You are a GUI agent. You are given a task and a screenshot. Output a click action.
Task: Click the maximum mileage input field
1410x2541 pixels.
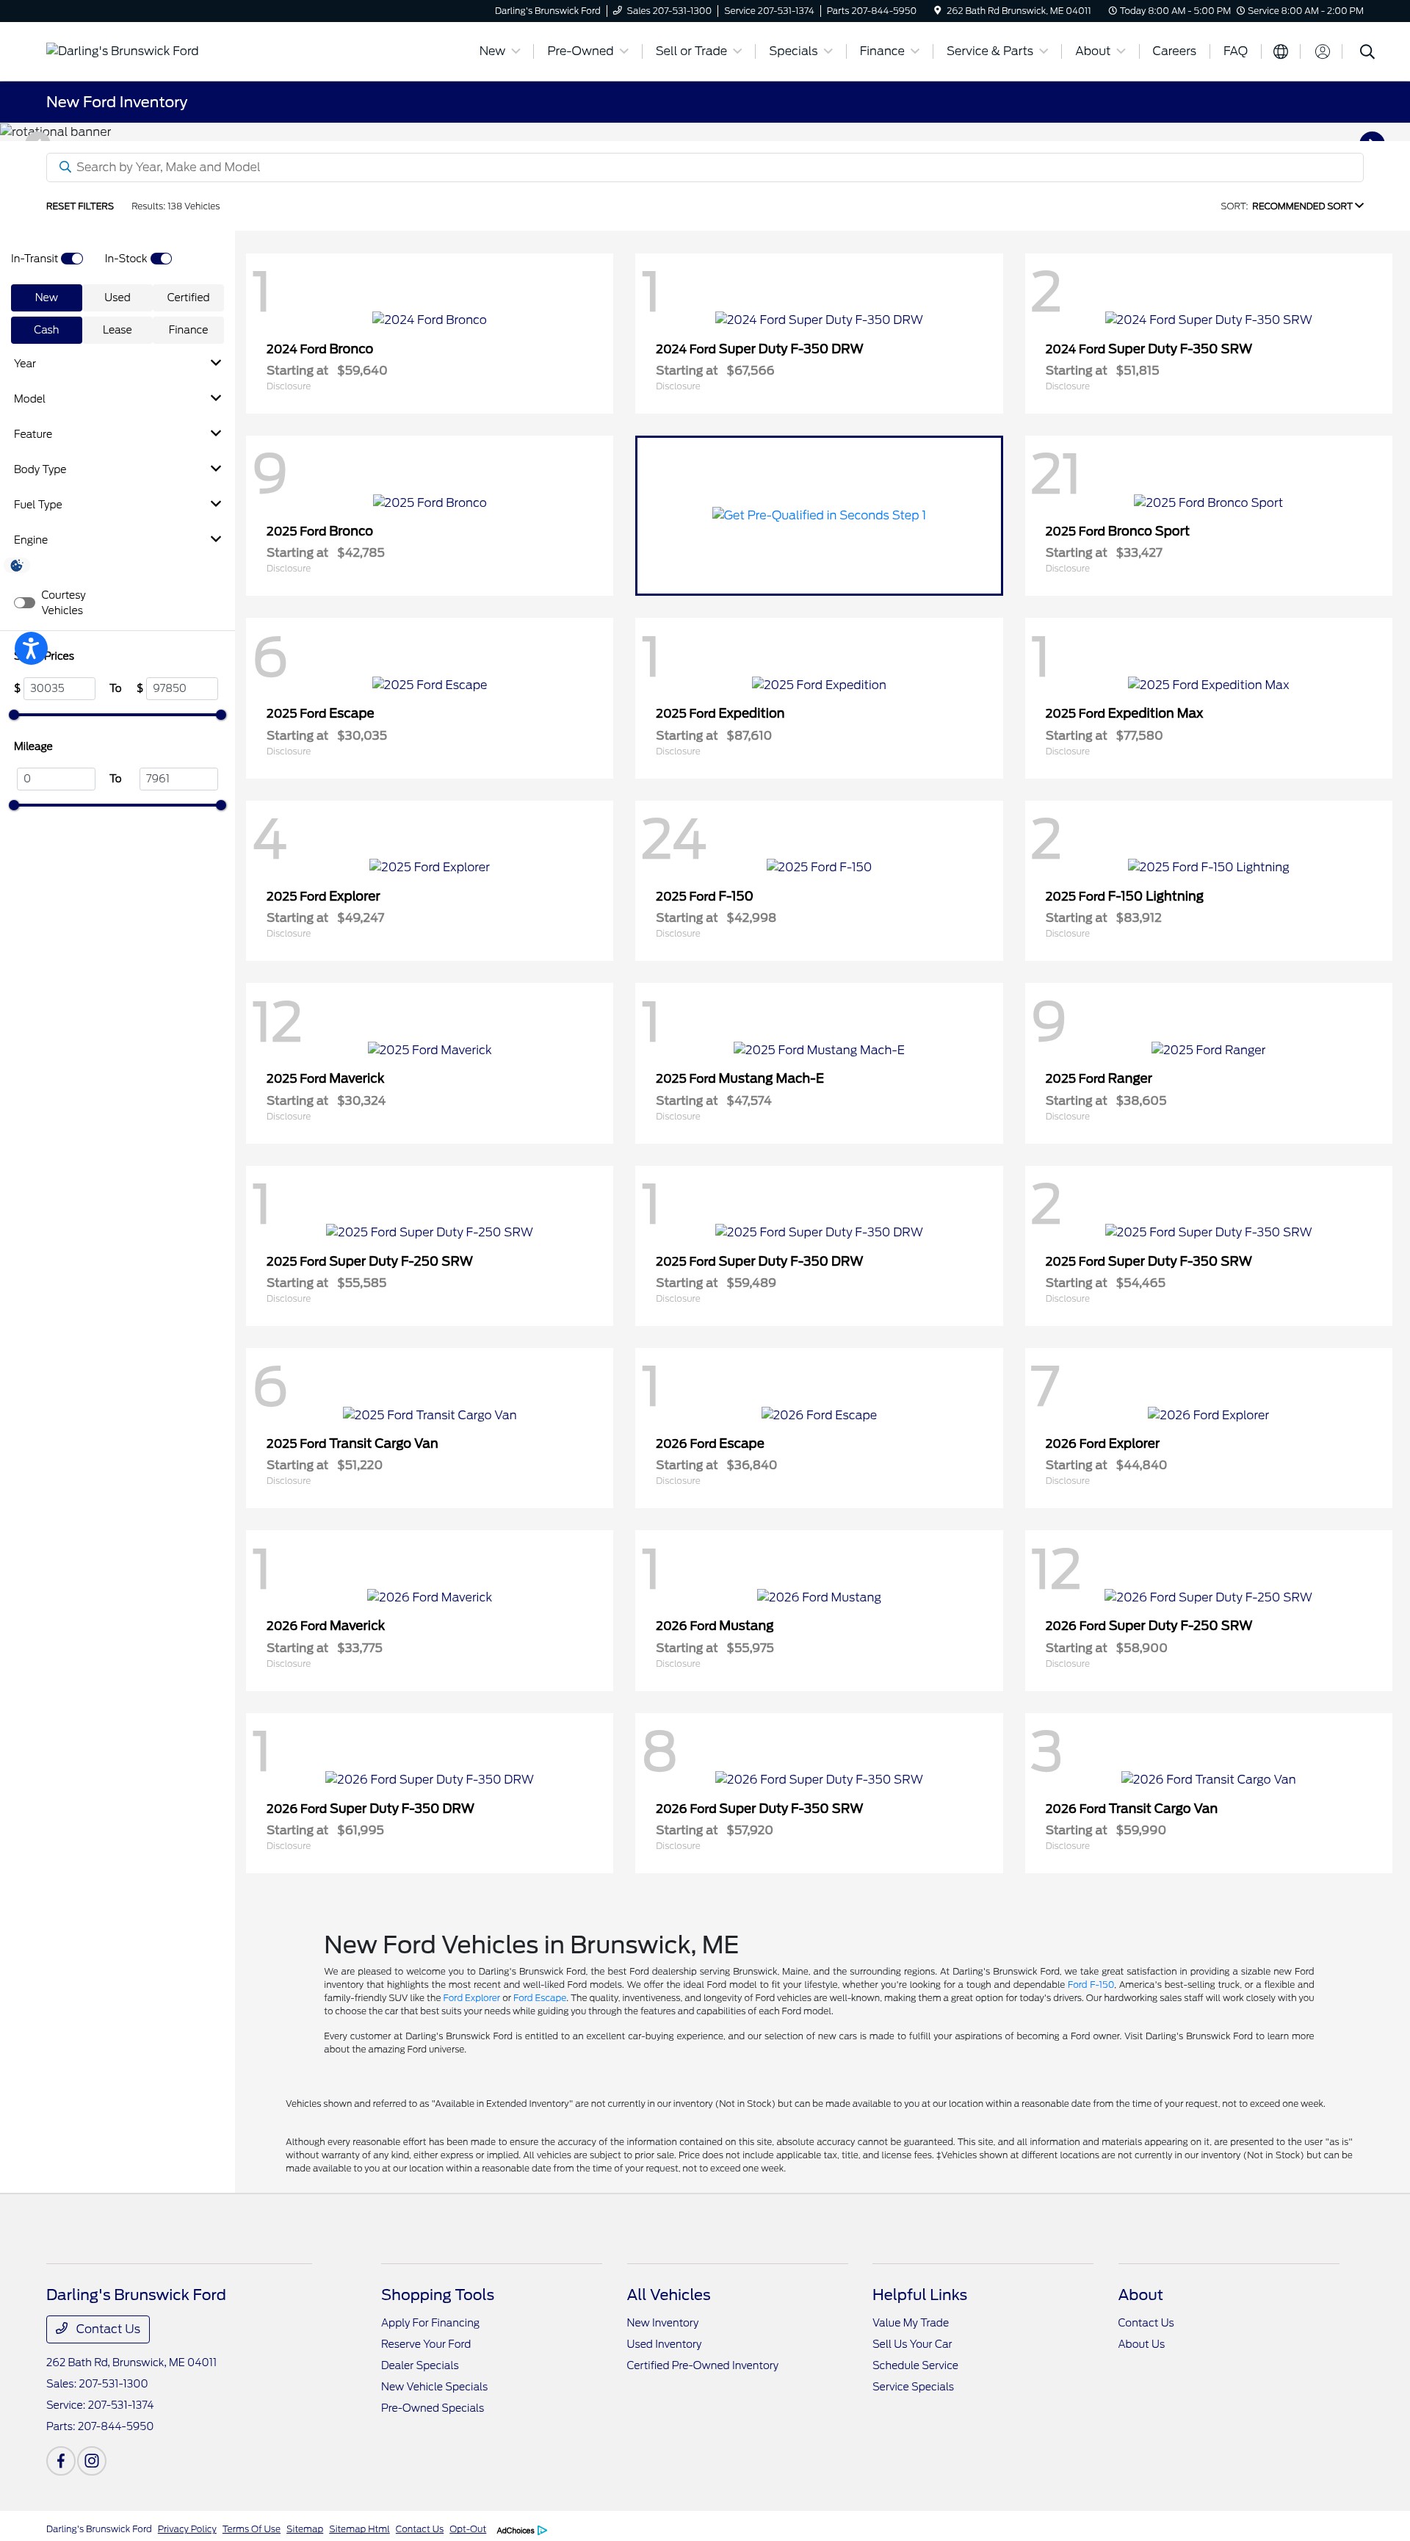(x=178, y=779)
